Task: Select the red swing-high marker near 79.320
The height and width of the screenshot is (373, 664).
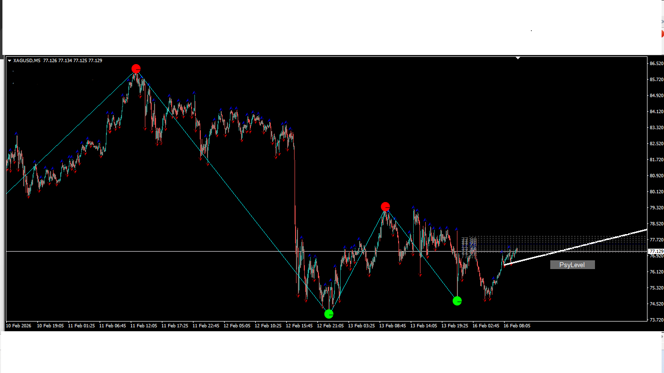Action: (385, 207)
